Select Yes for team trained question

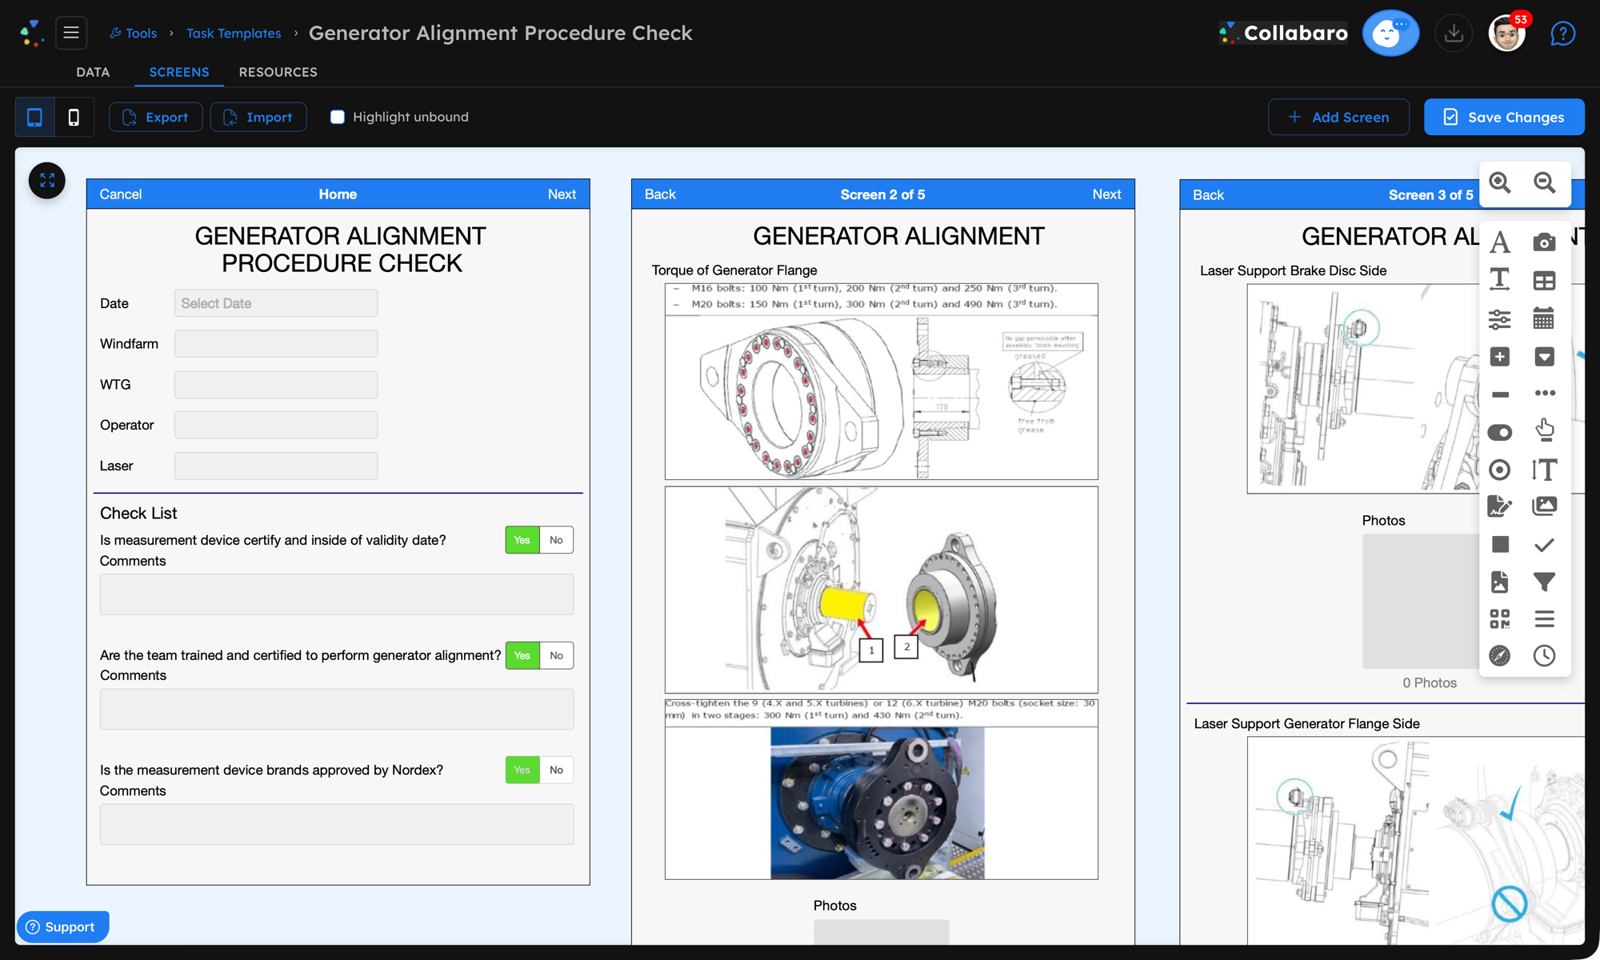tap(522, 655)
